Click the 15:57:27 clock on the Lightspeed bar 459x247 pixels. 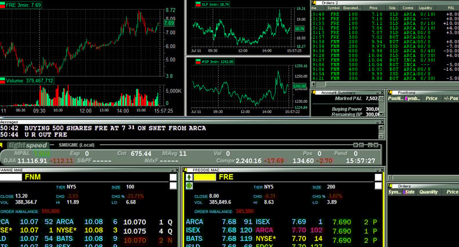click(x=360, y=161)
